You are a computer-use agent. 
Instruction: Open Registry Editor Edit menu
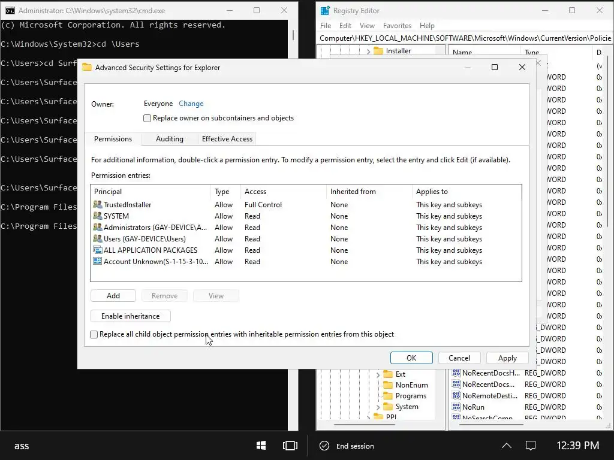tap(345, 25)
